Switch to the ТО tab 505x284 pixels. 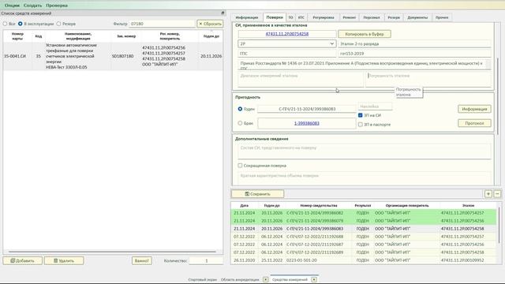click(290, 17)
